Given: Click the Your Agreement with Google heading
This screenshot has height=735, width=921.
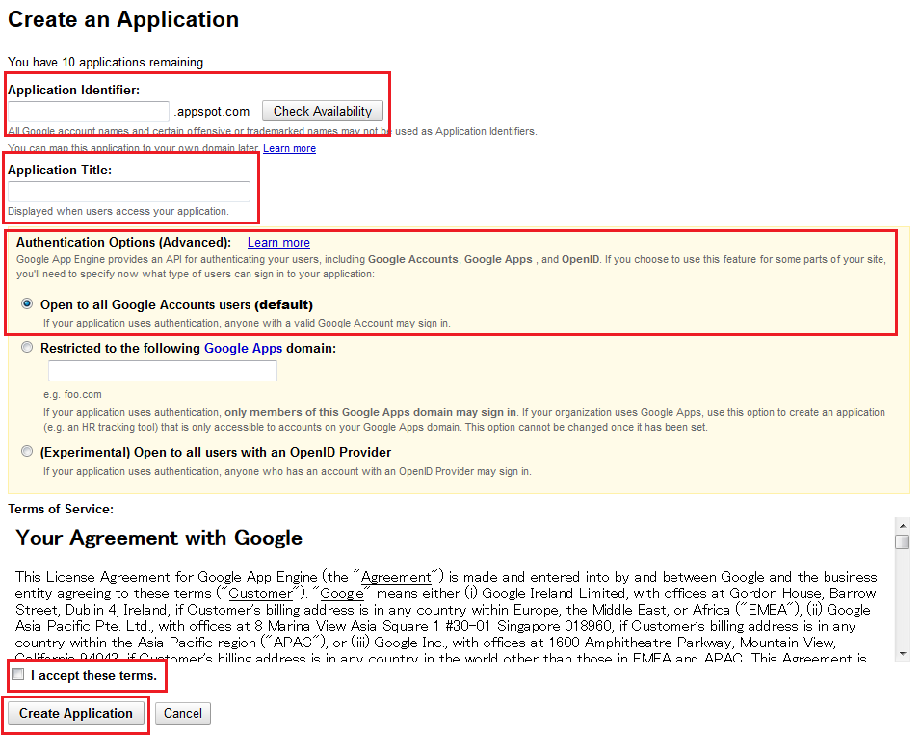Looking at the screenshot, I should point(159,538).
